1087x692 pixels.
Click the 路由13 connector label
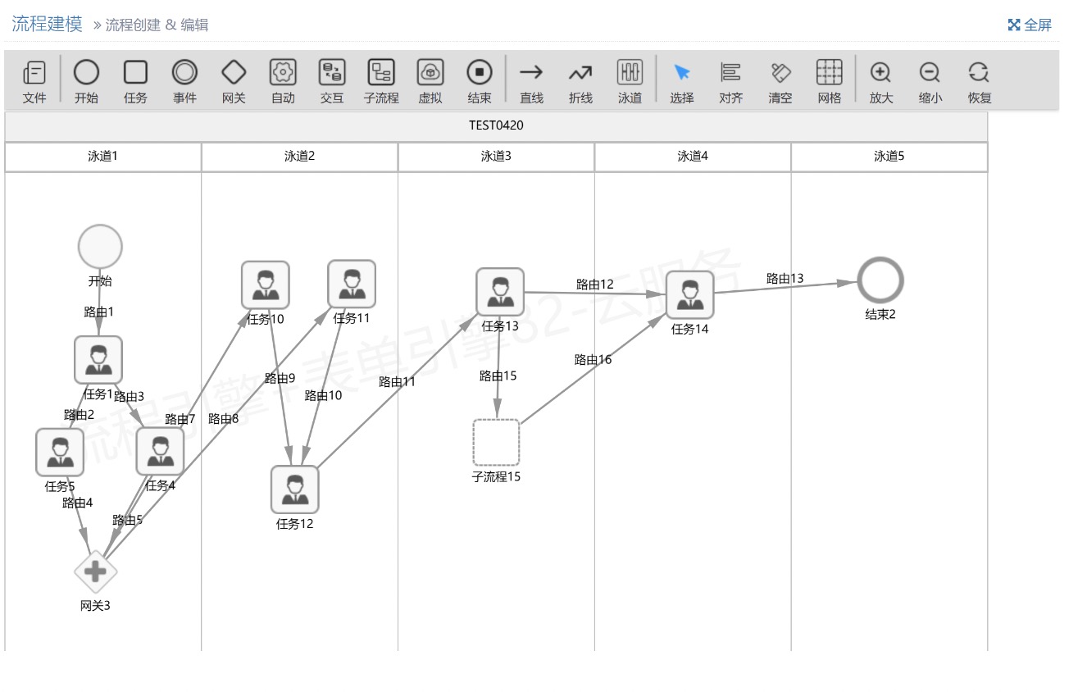point(785,279)
